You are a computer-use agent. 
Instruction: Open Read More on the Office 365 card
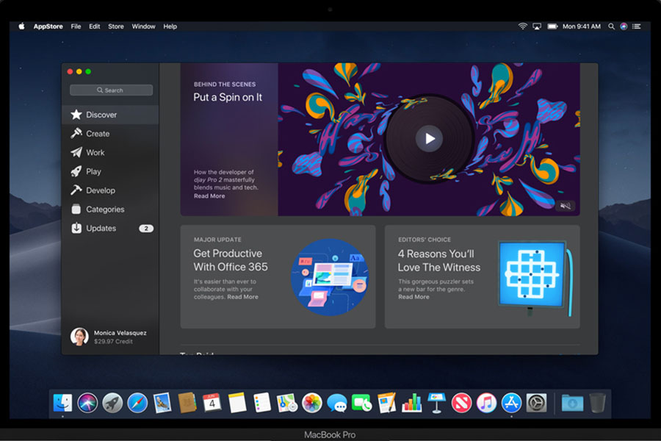(x=243, y=297)
